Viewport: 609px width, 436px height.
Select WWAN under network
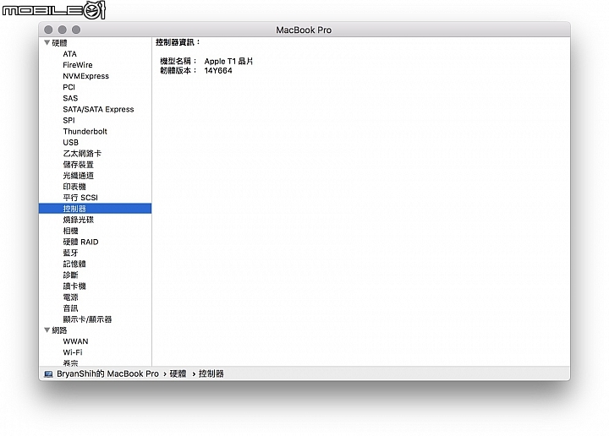(x=75, y=341)
